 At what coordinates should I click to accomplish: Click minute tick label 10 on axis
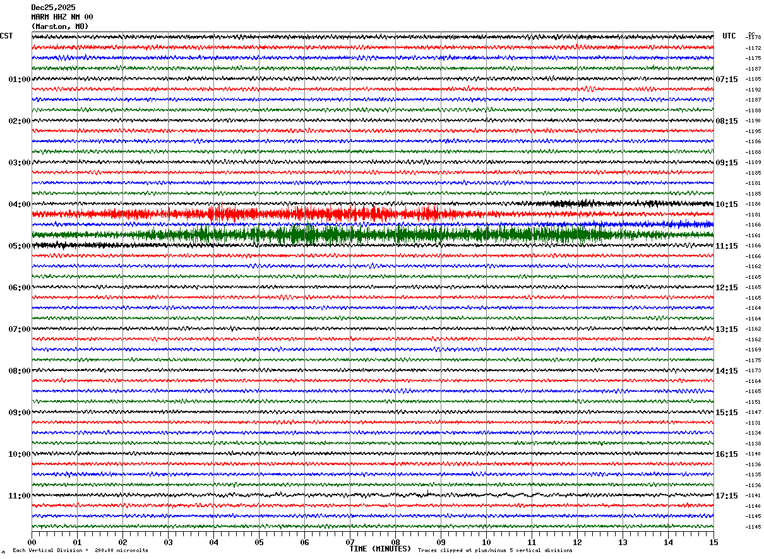point(486,542)
